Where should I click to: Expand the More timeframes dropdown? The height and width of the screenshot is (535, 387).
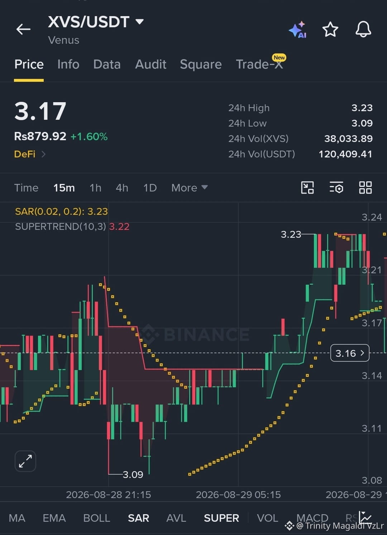(x=190, y=188)
